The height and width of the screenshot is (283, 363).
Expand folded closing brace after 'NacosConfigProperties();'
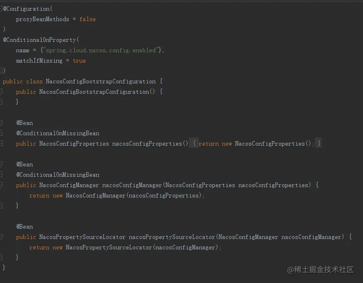(319, 144)
